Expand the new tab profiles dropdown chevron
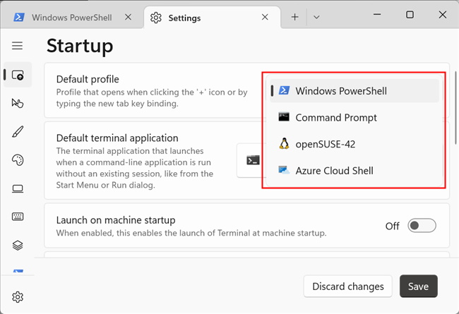This screenshot has height=314, width=459. point(316,17)
